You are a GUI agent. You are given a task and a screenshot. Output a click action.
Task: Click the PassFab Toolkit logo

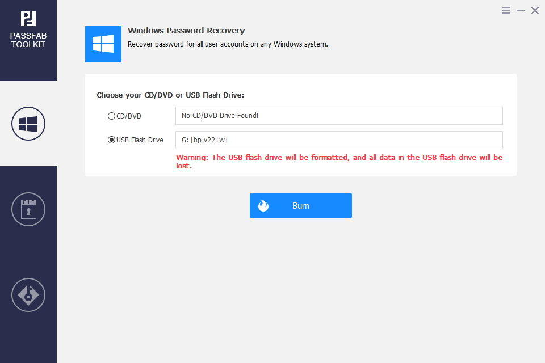(x=28, y=19)
